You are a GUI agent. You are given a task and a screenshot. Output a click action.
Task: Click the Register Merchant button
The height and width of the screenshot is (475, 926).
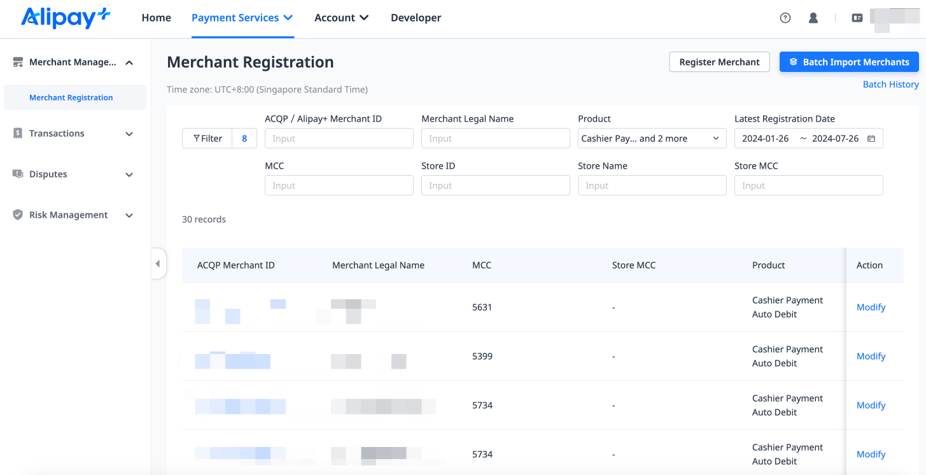pyautogui.click(x=719, y=62)
